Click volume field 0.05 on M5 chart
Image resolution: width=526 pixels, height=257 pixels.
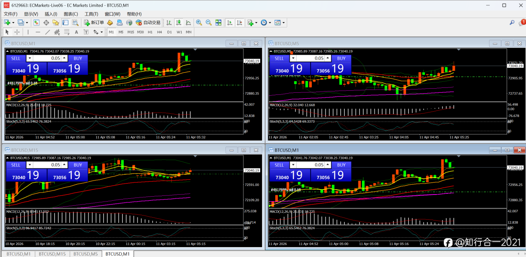pos(310,58)
